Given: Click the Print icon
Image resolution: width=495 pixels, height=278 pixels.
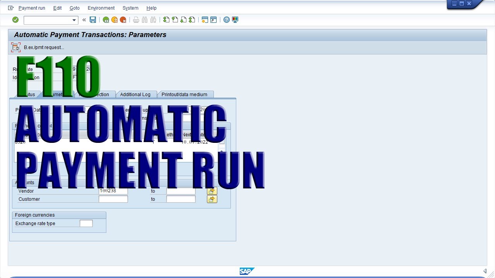Looking at the screenshot, I should click(136, 20).
